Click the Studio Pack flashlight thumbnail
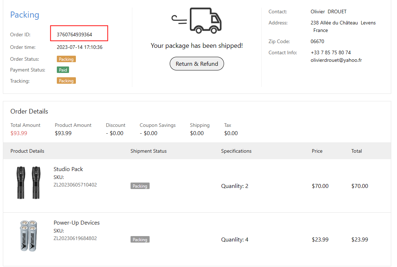Image resolution: width=397 pixels, height=267 pixels. click(28, 182)
